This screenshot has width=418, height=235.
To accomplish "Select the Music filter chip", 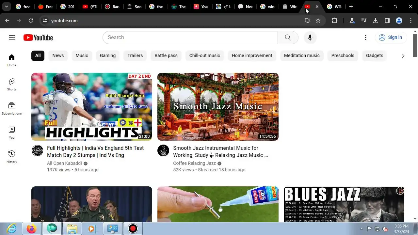I will [82, 55].
